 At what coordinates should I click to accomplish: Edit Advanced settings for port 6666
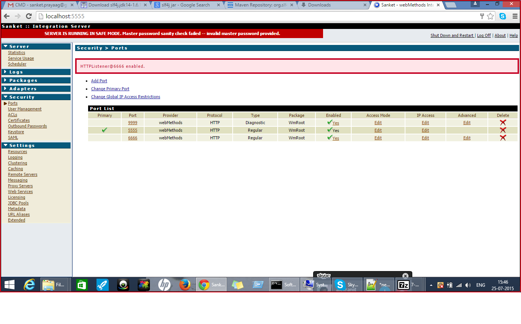tap(467, 138)
